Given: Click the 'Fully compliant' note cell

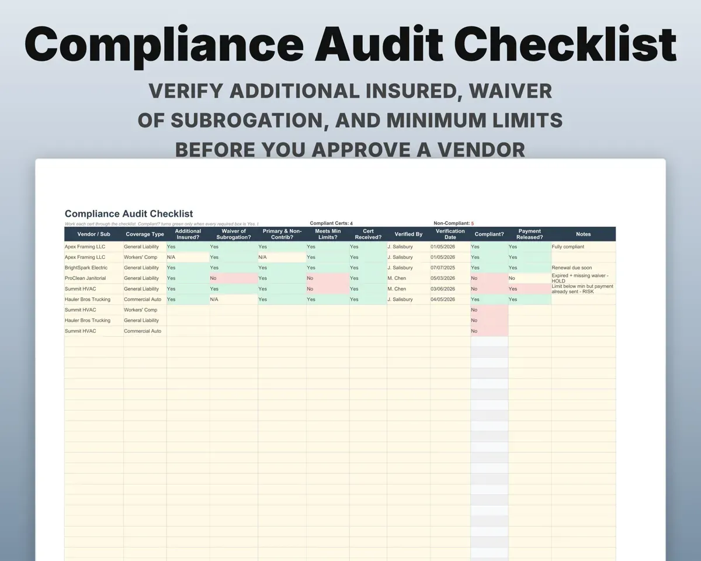Looking at the screenshot, I should click(584, 247).
